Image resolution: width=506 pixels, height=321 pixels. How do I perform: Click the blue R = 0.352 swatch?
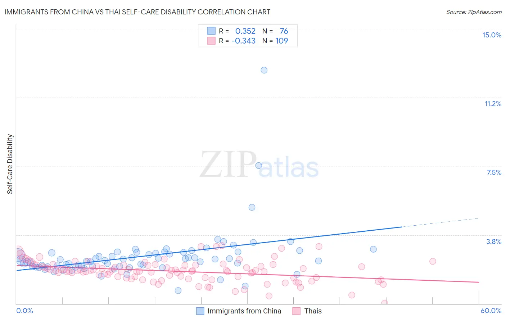[211, 31]
